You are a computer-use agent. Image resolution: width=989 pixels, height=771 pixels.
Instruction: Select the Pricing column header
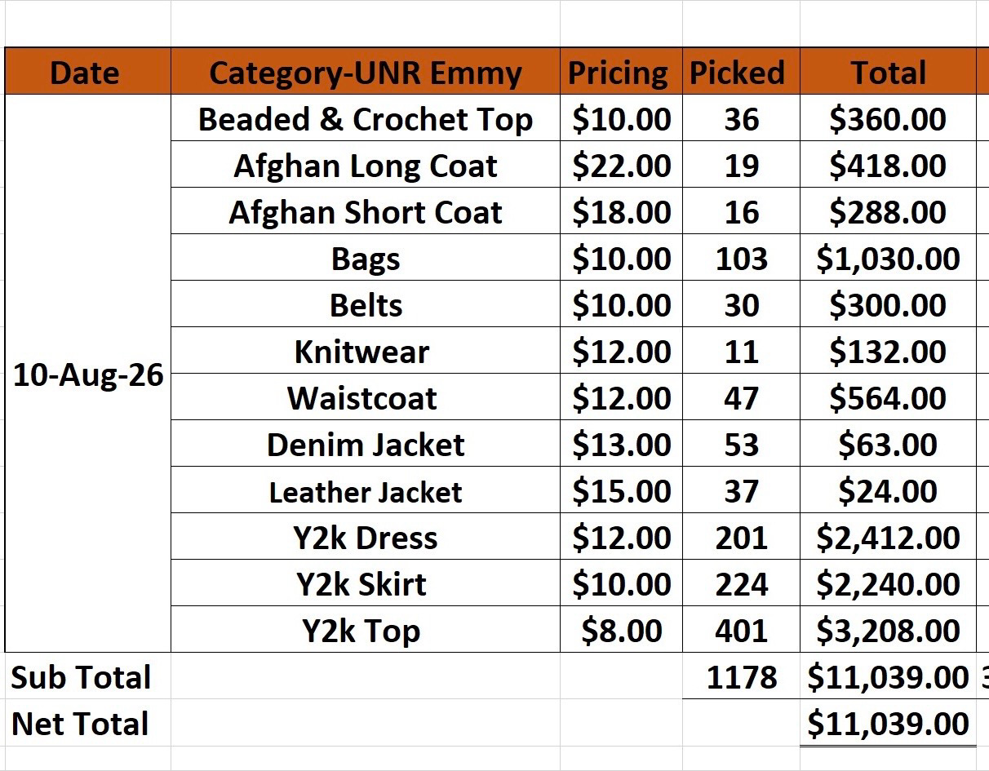click(621, 72)
